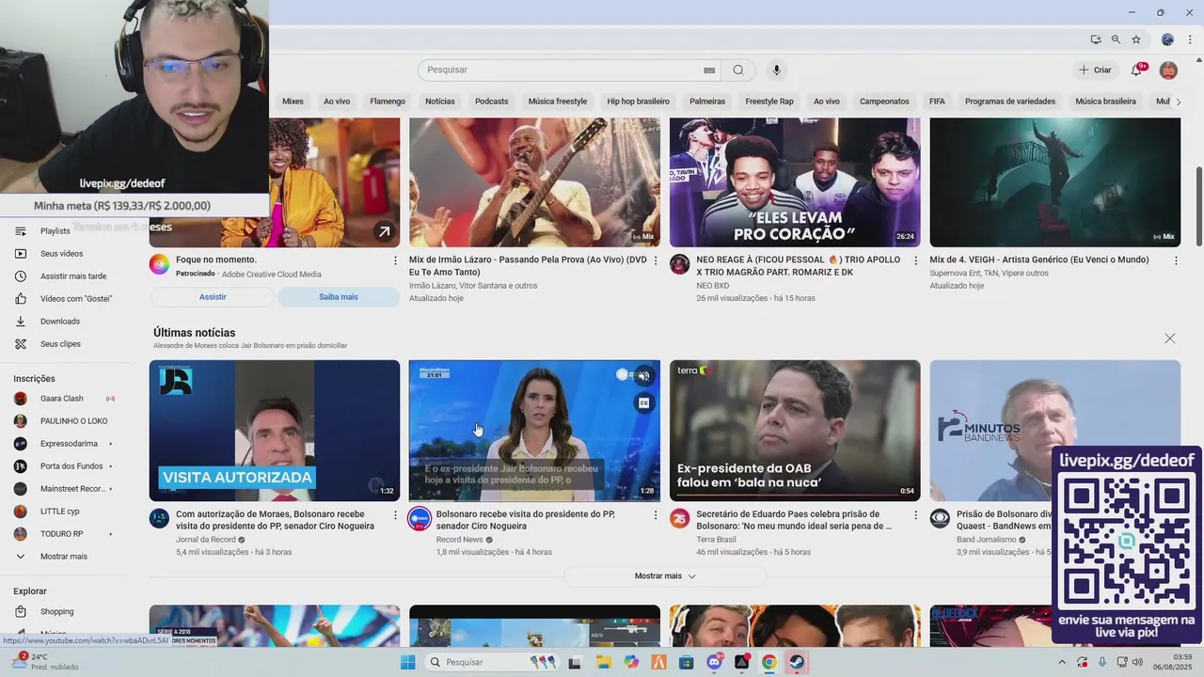Click the Windows taskbar search box
This screenshot has height=677, width=1204.
(491, 662)
